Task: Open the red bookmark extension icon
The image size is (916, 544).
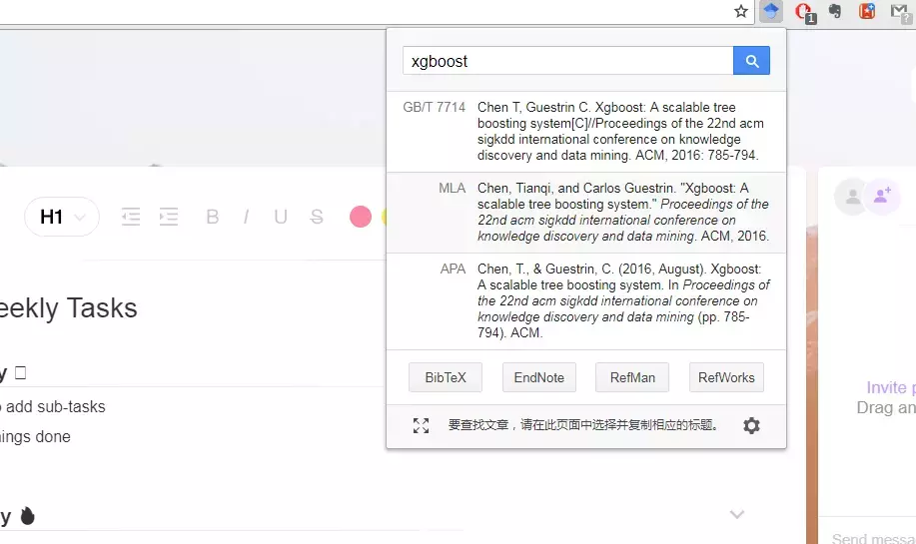Action: coord(867,11)
